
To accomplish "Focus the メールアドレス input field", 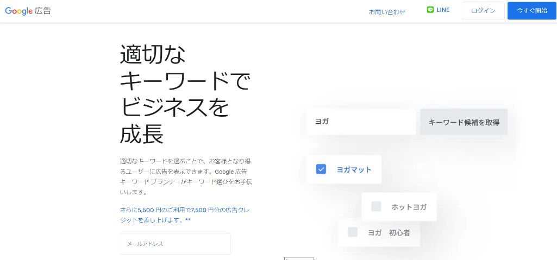I will tap(176, 244).
